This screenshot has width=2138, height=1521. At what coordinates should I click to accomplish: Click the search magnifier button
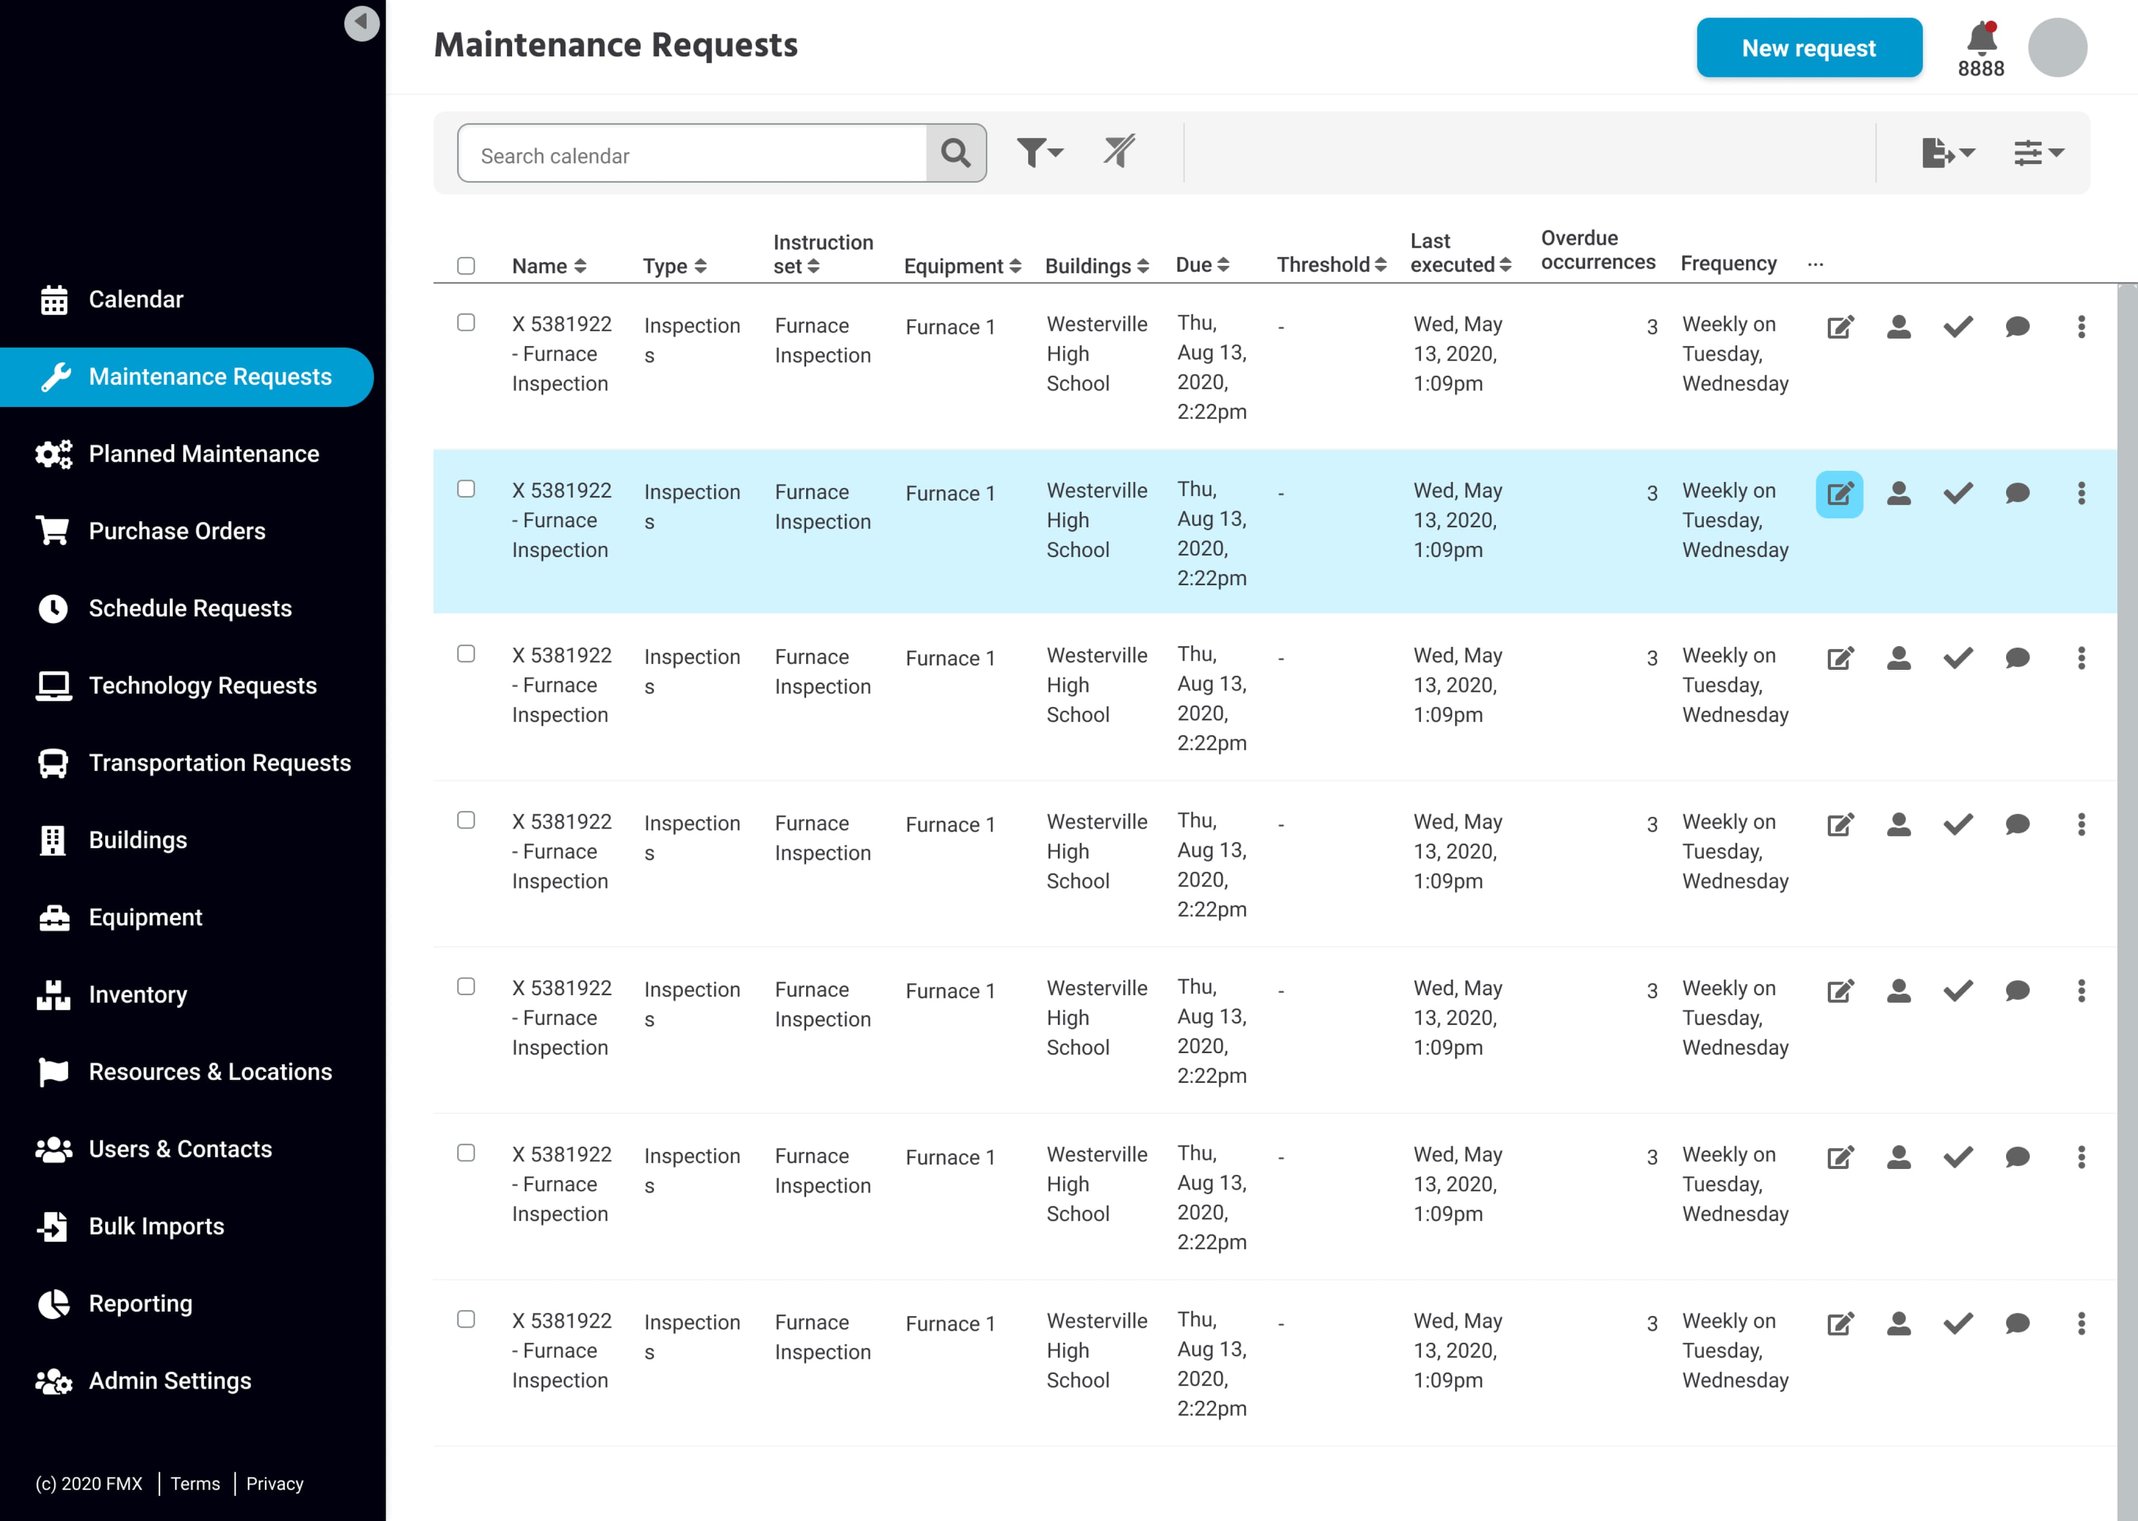(x=955, y=153)
